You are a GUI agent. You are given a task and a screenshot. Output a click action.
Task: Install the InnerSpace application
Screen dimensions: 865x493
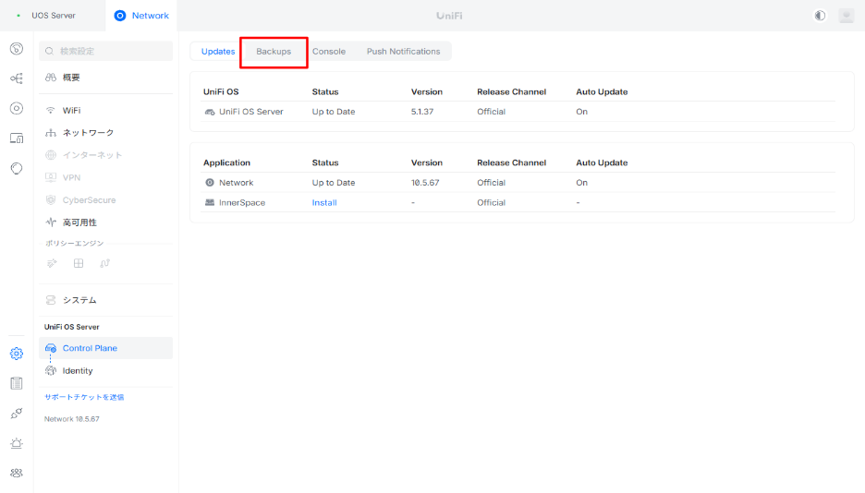pos(324,203)
